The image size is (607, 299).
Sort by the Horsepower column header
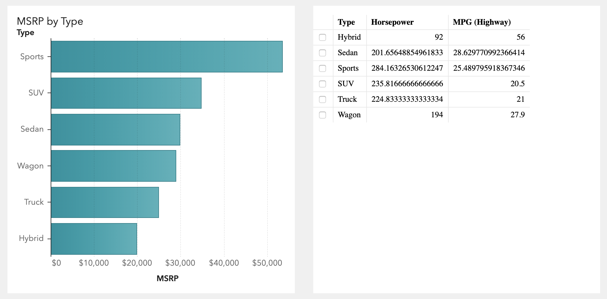[x=392, y=22]
